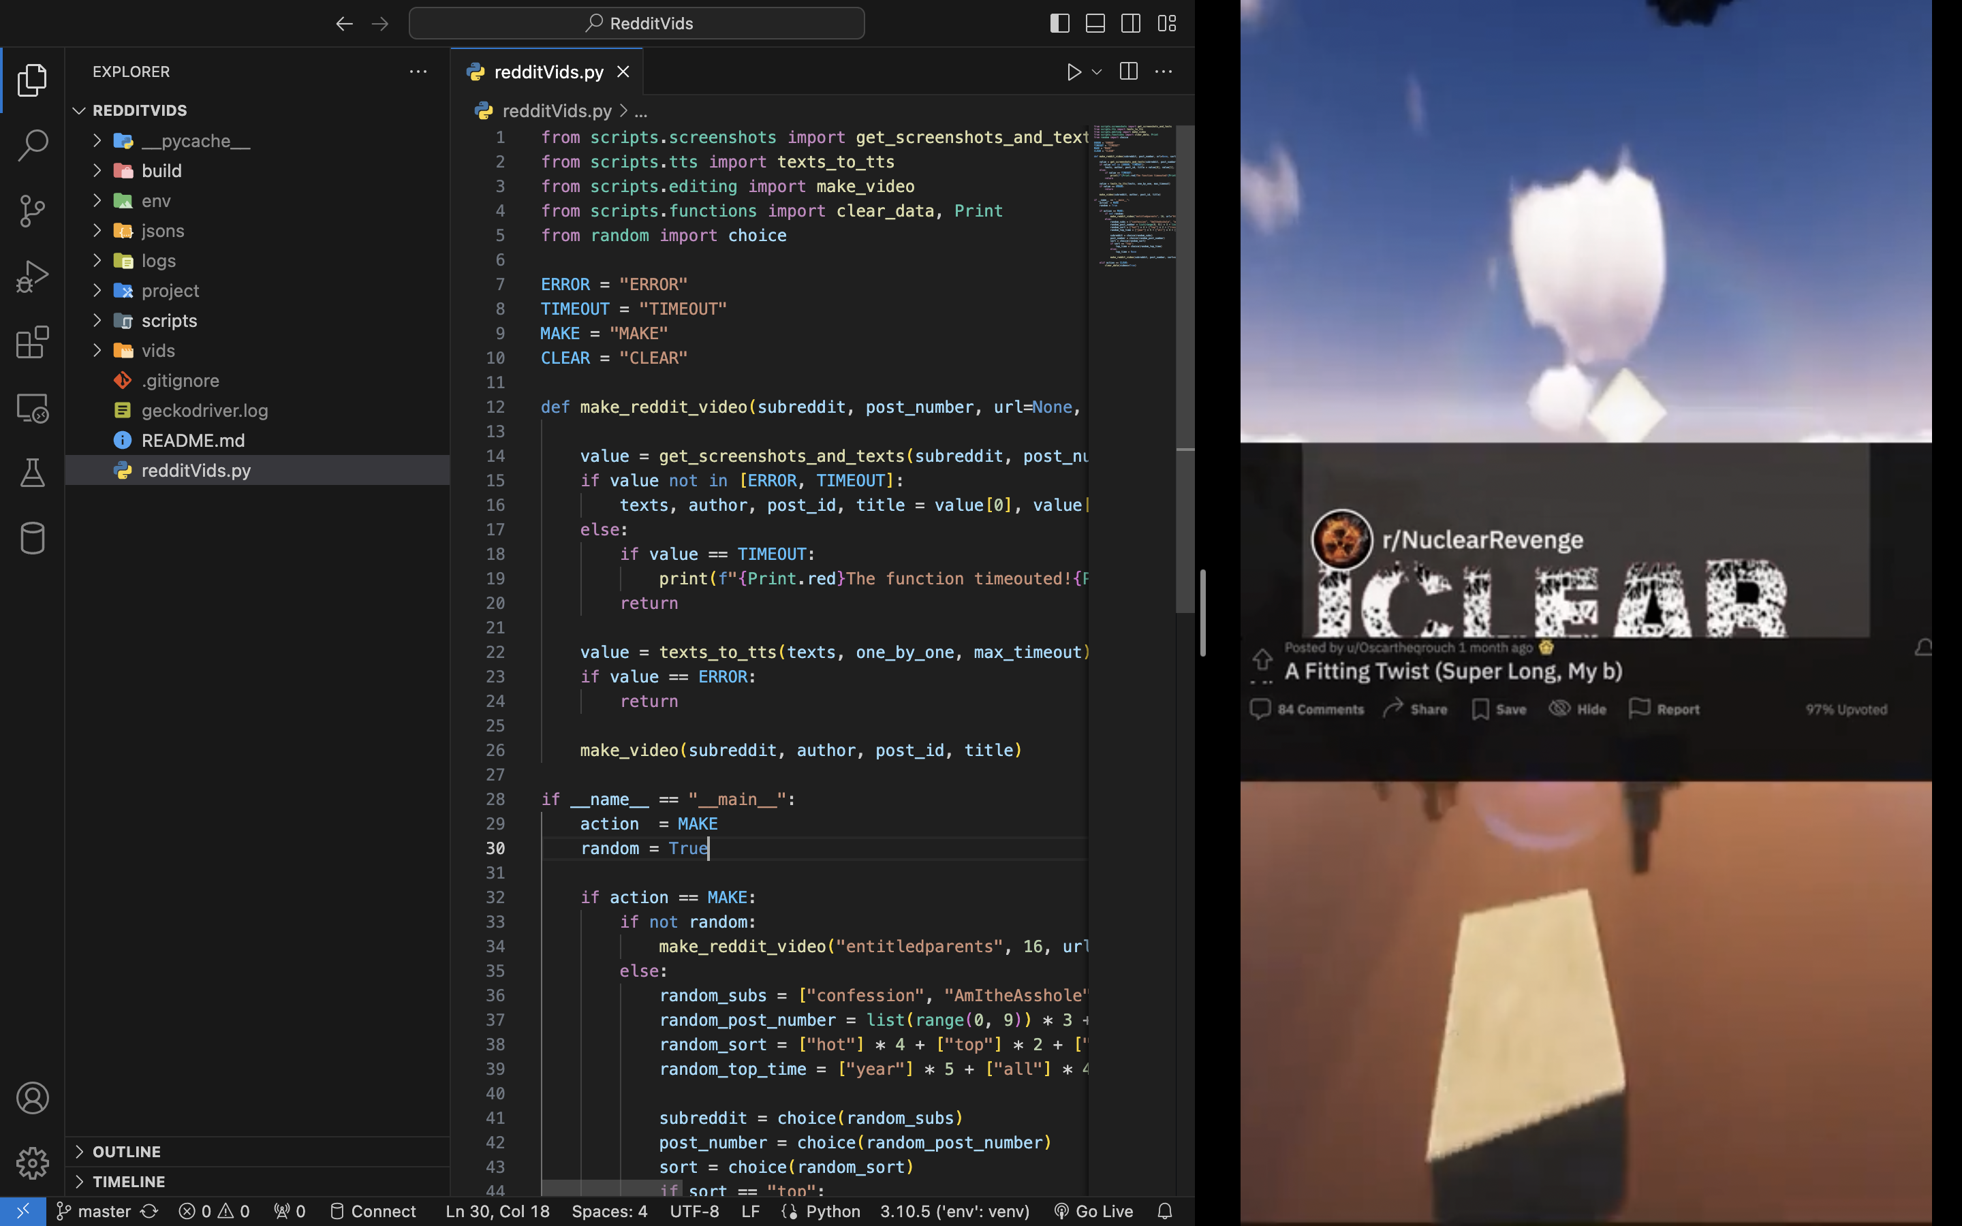Open the remote window indicator in status bar
Image resolution: width=1962 pixels, height=1226 pixels.
point(22,1210)
